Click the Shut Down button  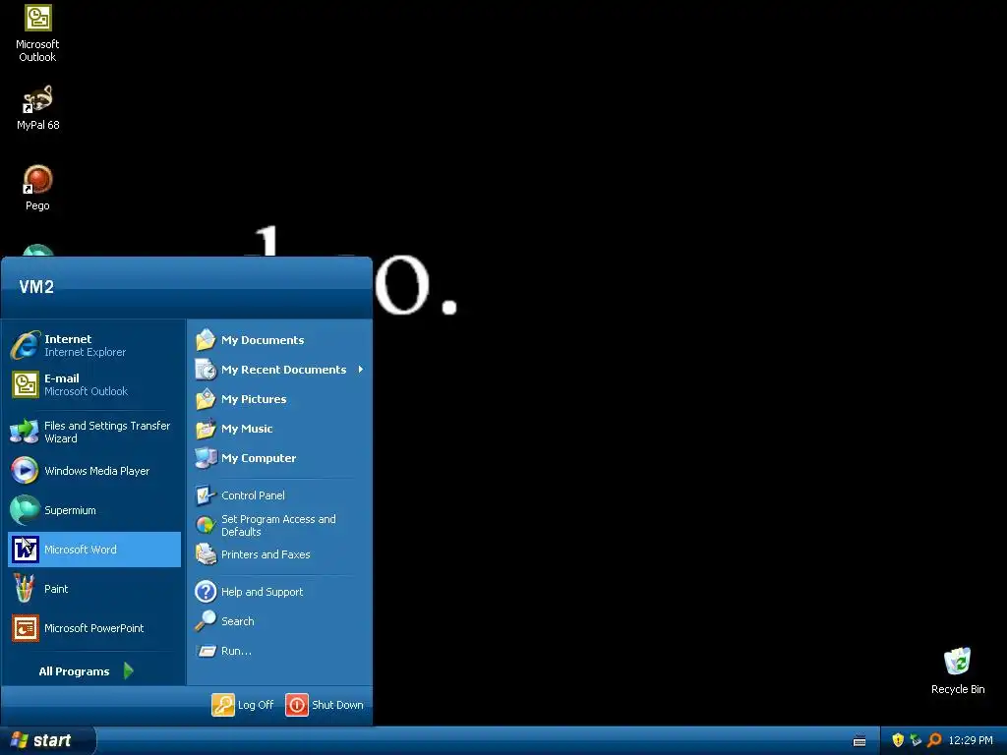(325, 704)
